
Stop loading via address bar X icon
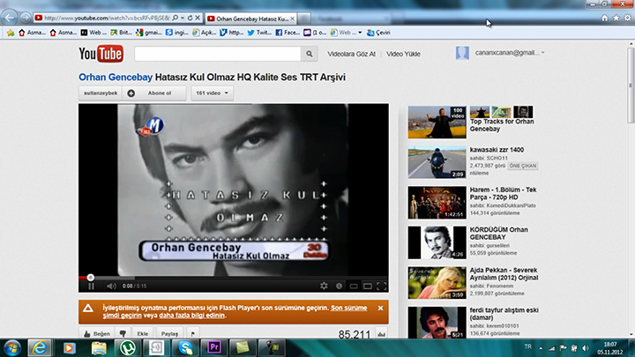click(x=198, y=18)
